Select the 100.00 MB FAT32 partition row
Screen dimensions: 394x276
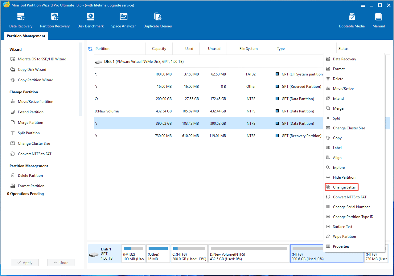click(208, 74)
